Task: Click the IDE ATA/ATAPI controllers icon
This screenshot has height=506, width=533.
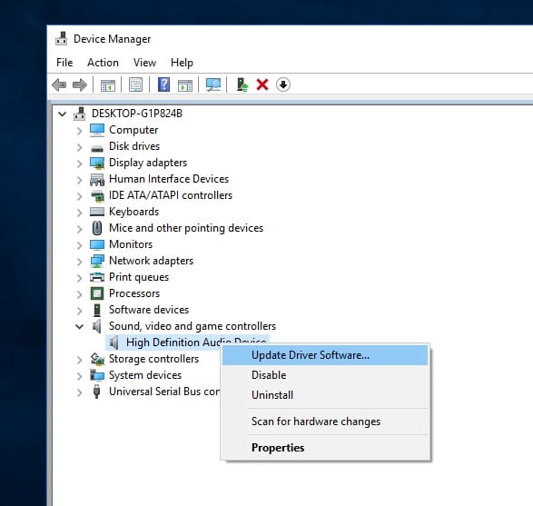Action: (97, 196)
